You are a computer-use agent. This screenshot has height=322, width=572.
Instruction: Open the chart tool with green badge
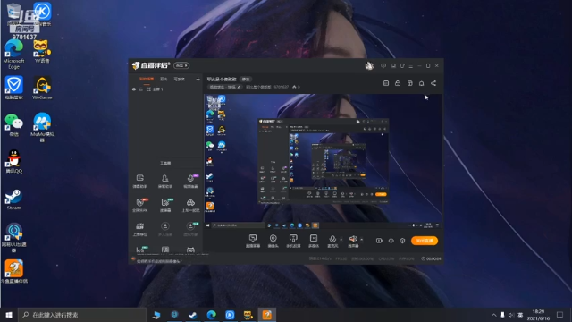pyautogui.click(x=140, y=250)
